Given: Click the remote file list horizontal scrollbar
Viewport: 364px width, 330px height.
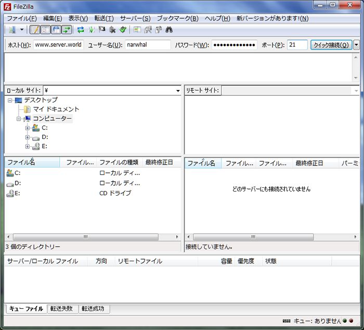Looking at the screenshot, I should 253,237.
